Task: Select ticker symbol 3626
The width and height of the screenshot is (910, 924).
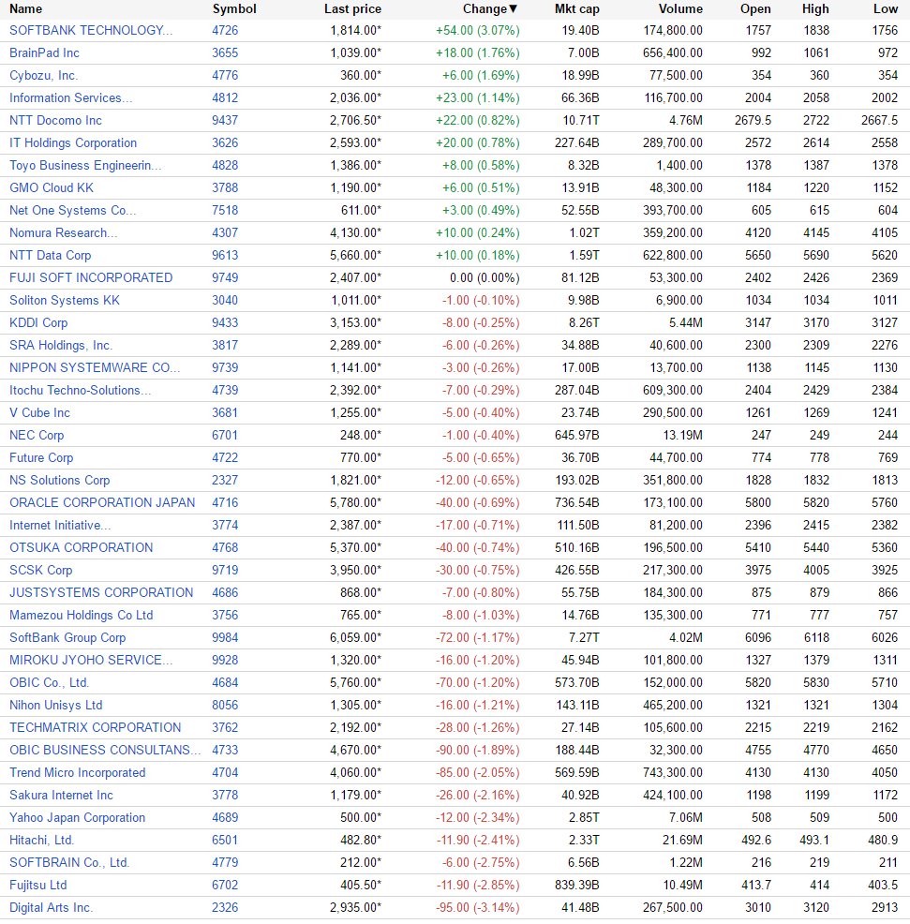Action: (x=225, y=142)
